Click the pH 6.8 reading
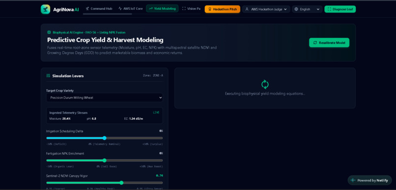Viewport: 396px width, 190px height. point(91,119)
